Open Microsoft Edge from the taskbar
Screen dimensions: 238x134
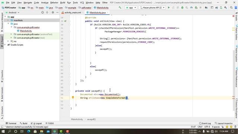click(29, 131)
